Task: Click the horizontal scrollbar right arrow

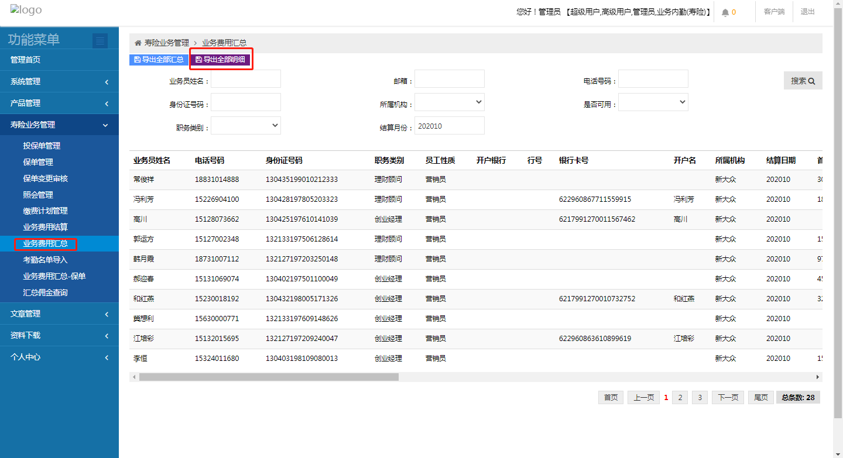Action: pyautogui.click(x=818, y=377)
